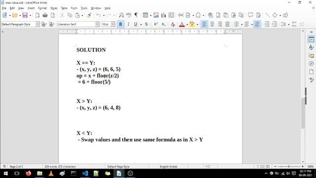Click the Insert Comment icon
Viewport: 316px width, 178px height.
click(250, 15)
